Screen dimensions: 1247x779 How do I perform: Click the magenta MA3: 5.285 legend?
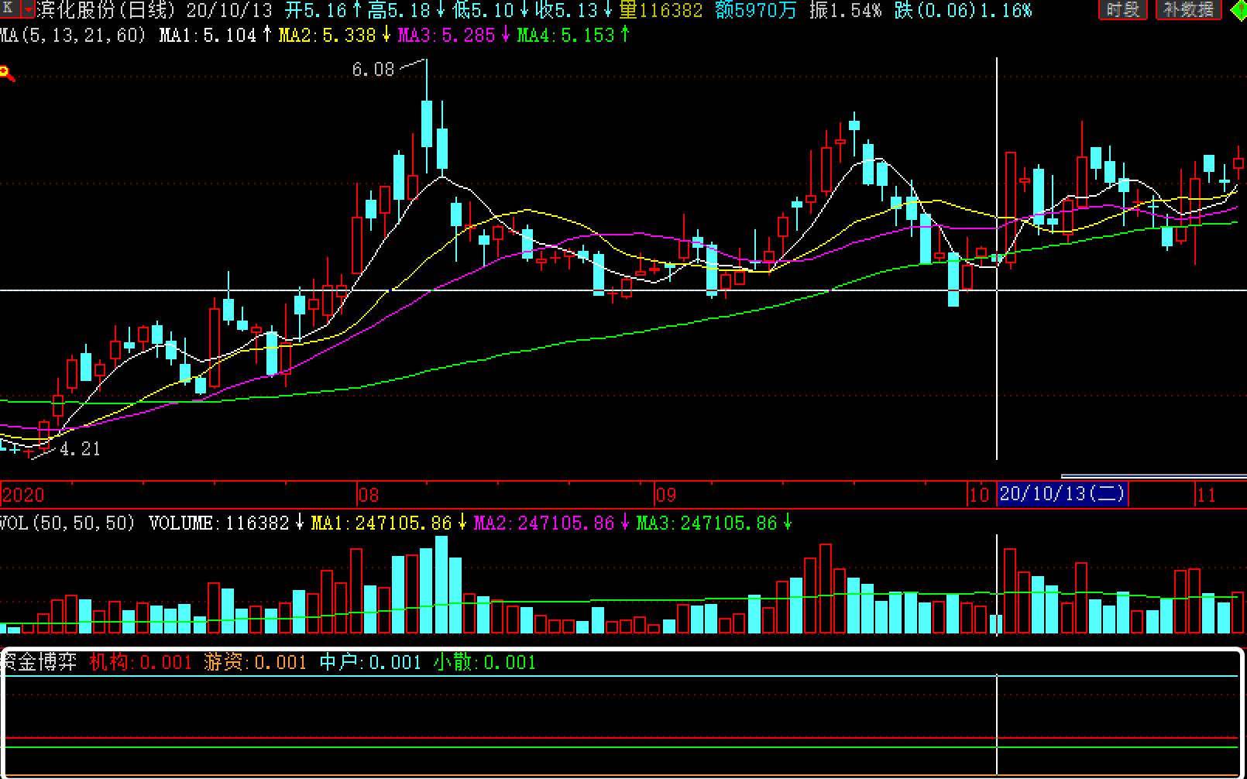tap(446, 36)
